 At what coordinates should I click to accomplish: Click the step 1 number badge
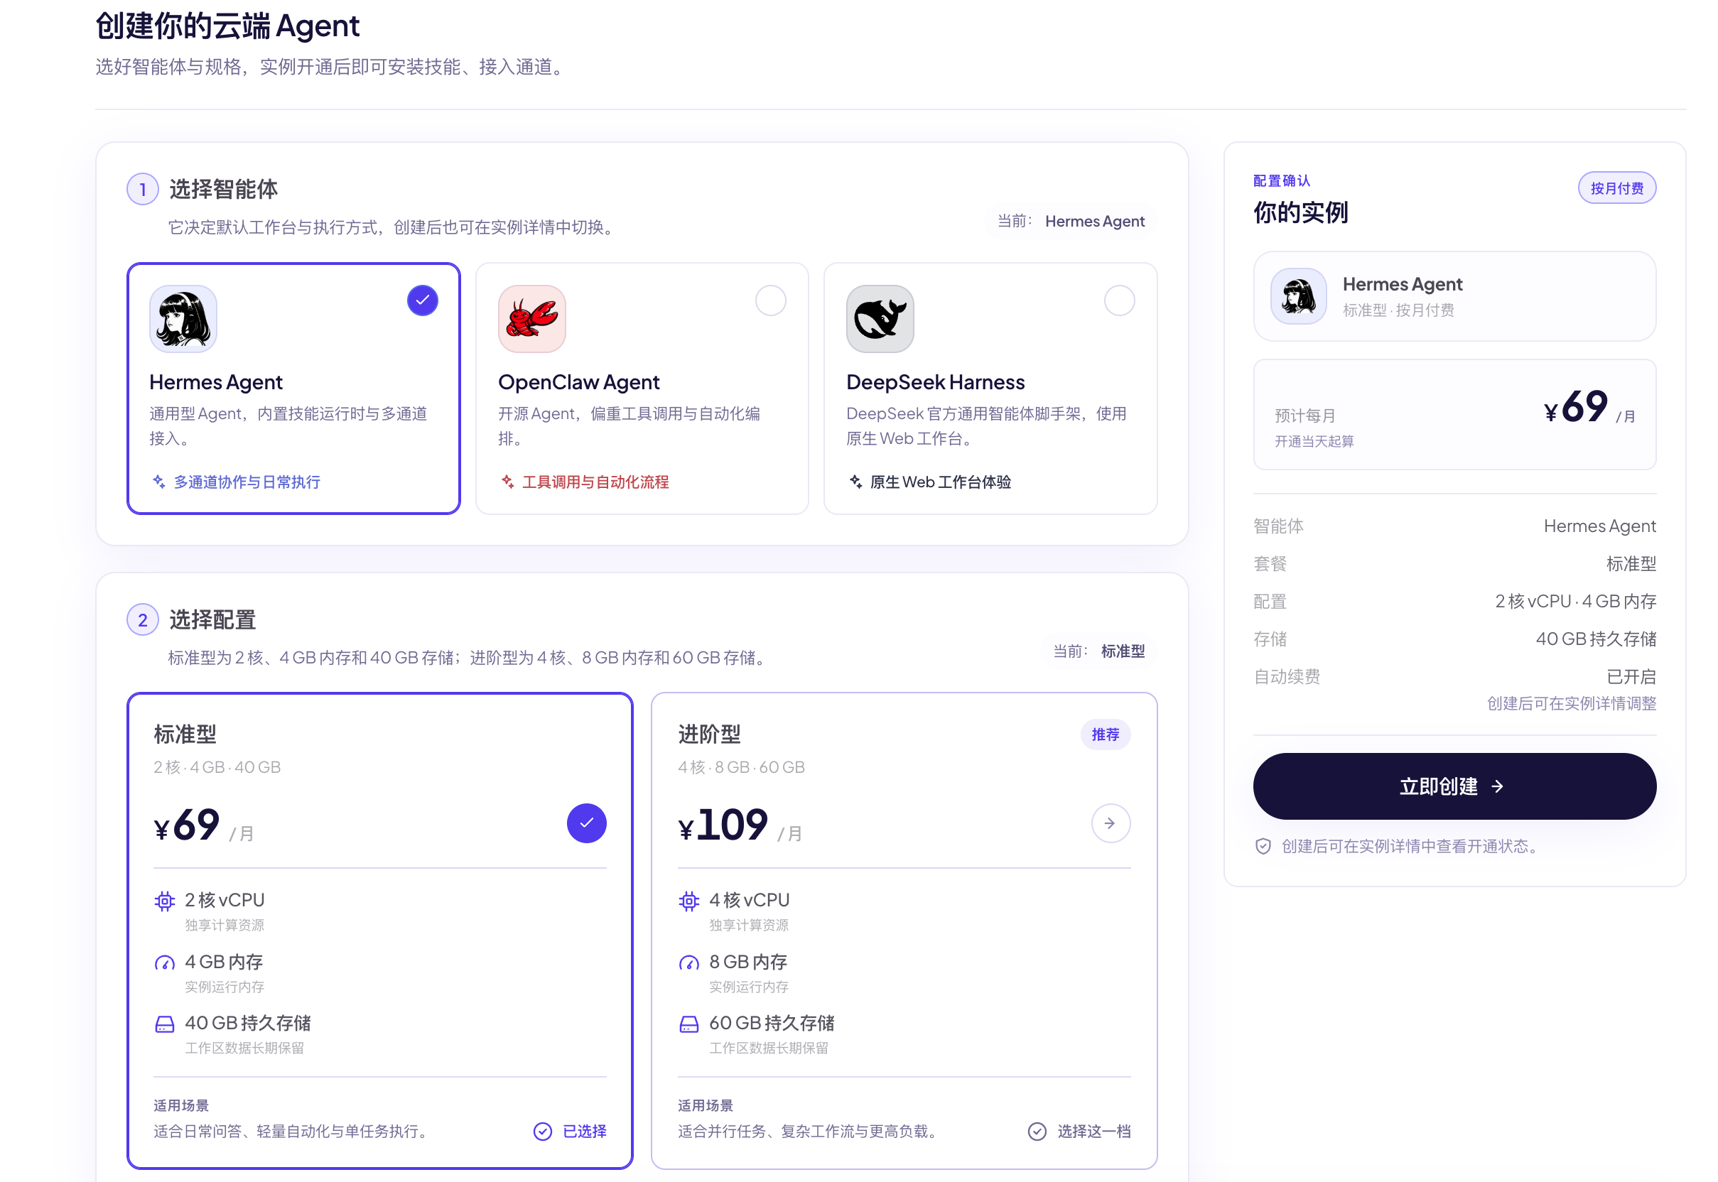point(142,190)
